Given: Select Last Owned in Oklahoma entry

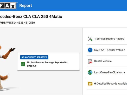Looking at the screenshot, I should tap(107, 72).
